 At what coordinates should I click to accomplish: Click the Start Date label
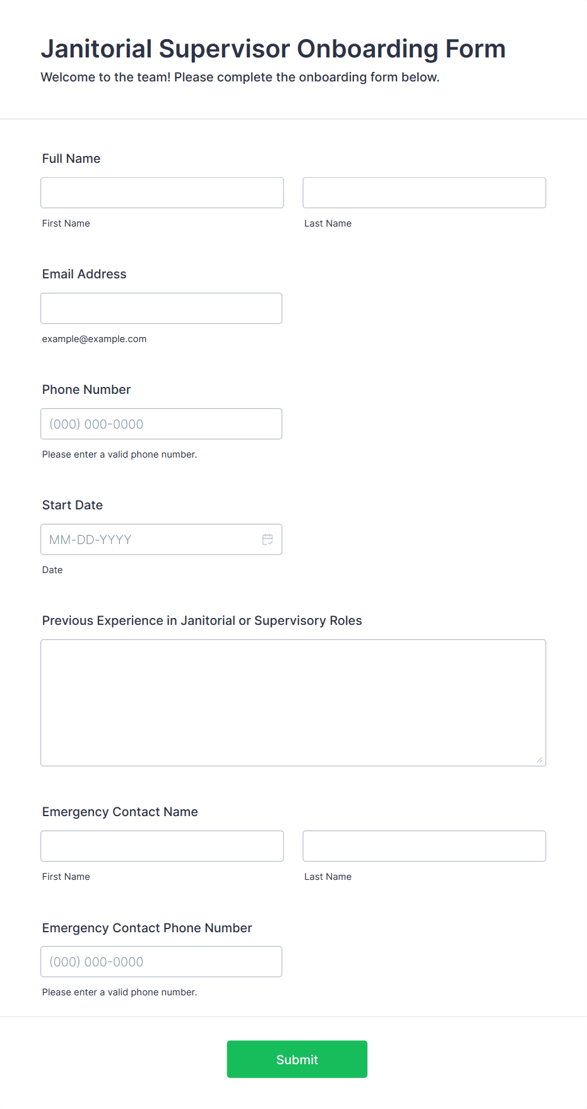73,505
